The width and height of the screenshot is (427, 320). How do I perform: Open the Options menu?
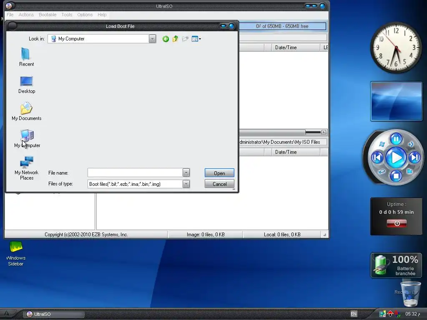point(85,15)
